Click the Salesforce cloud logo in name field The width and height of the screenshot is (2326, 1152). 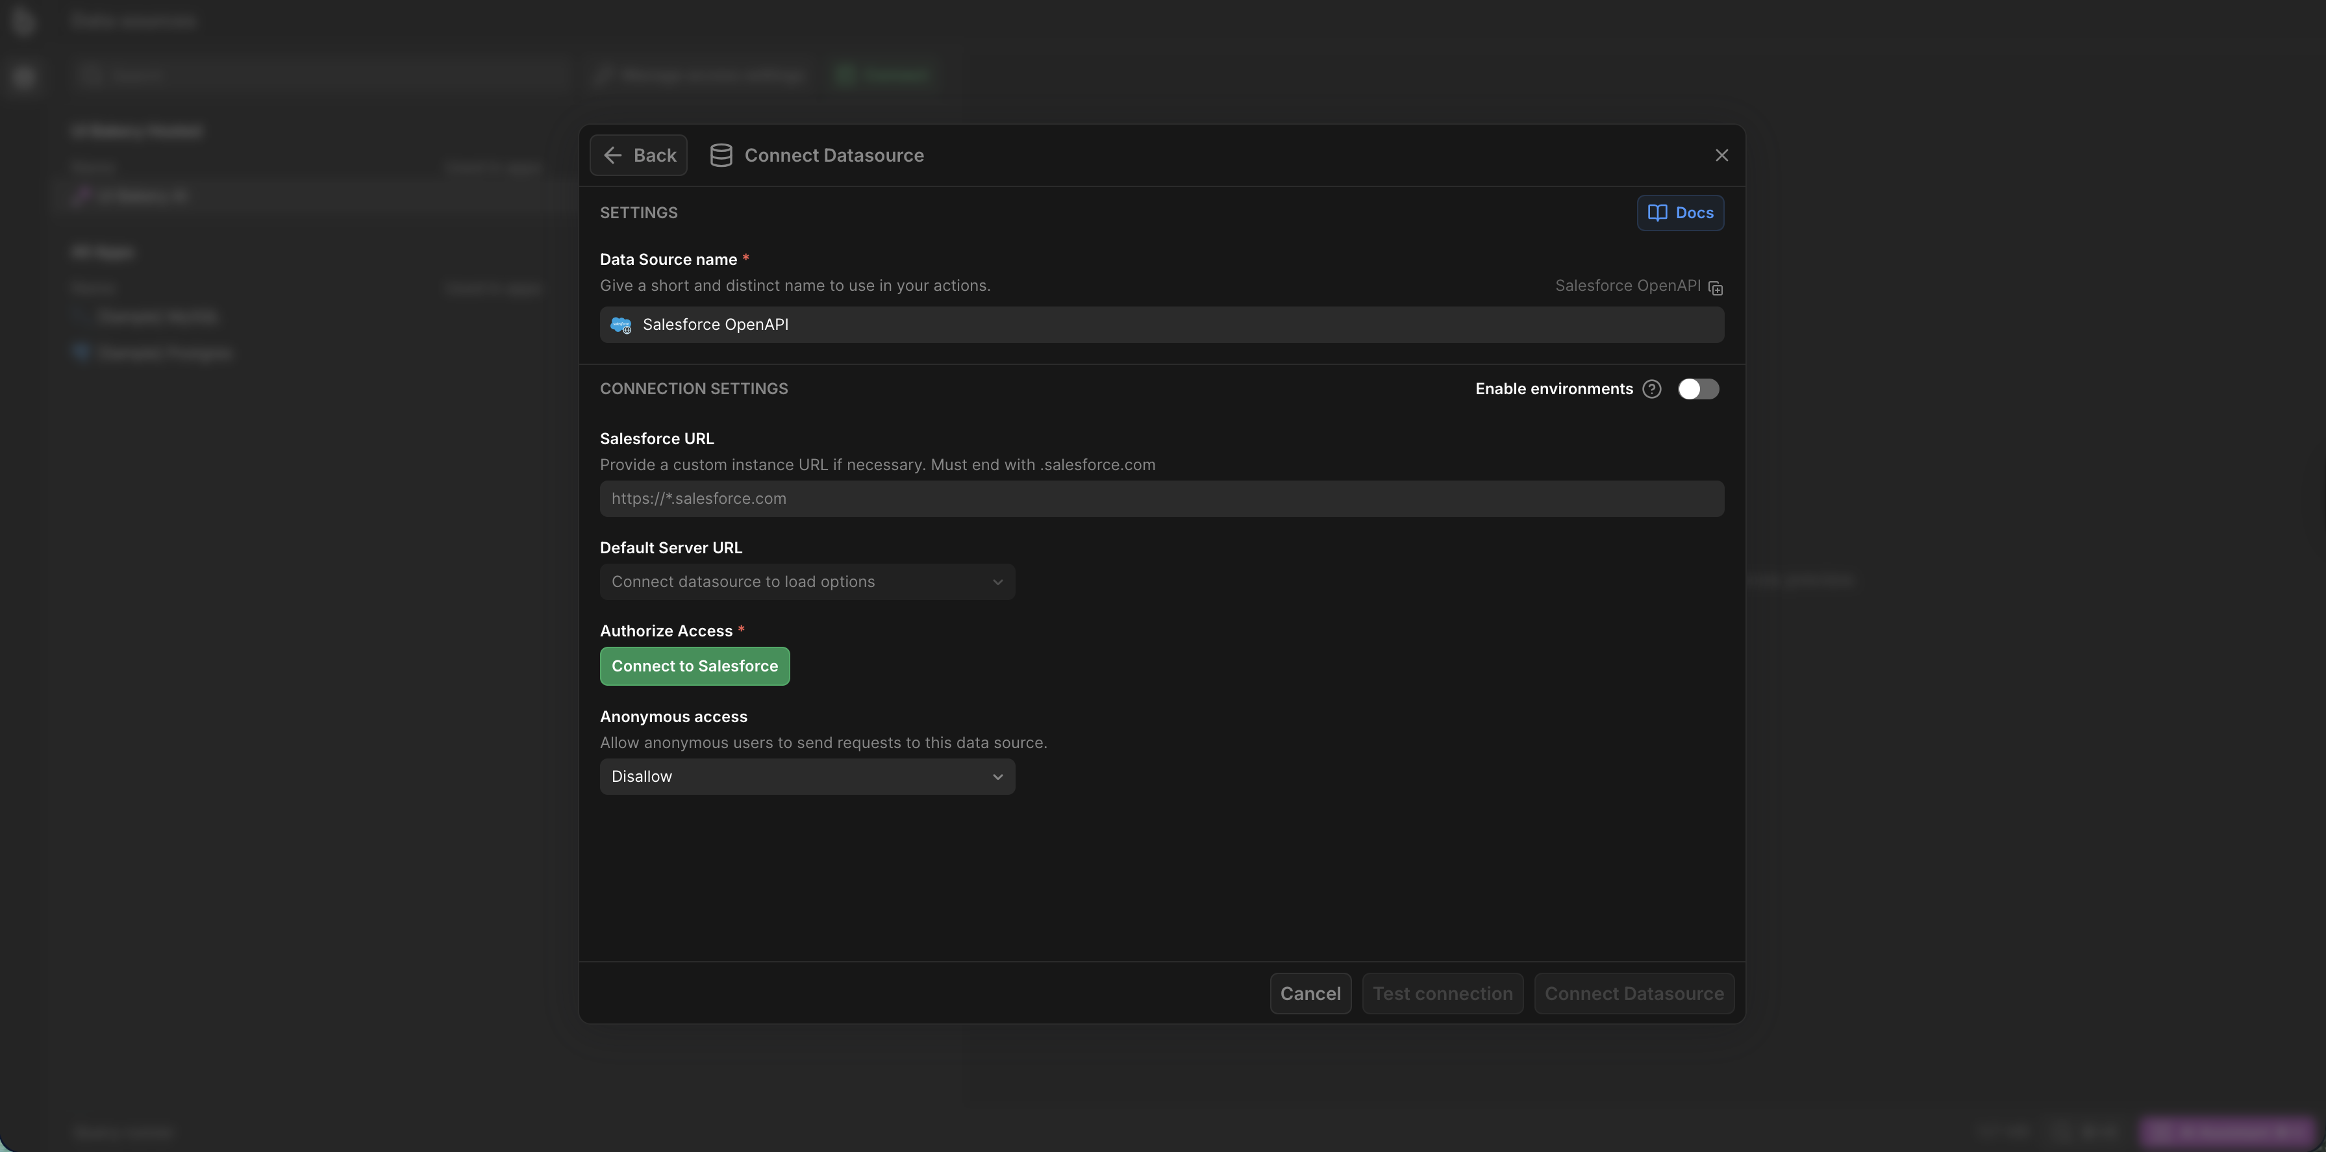pyautogui.click(x=621, y=325)
